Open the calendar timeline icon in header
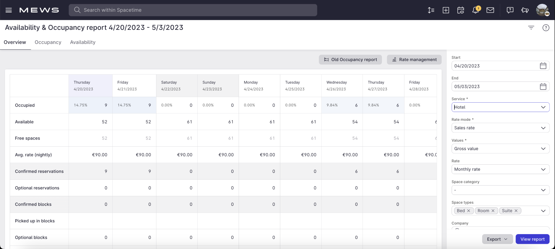The image size is (555, 249). point(461,10)
